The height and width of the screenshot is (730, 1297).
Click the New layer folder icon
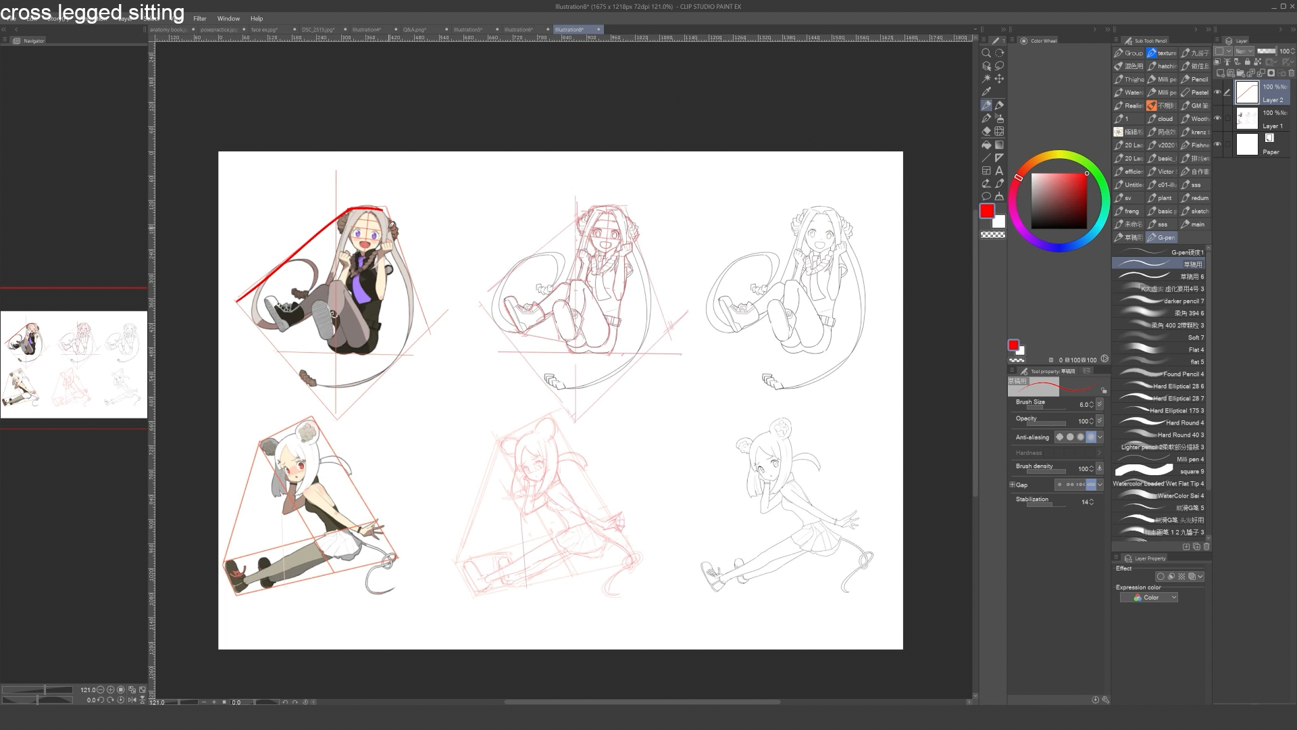(1240, 73)
